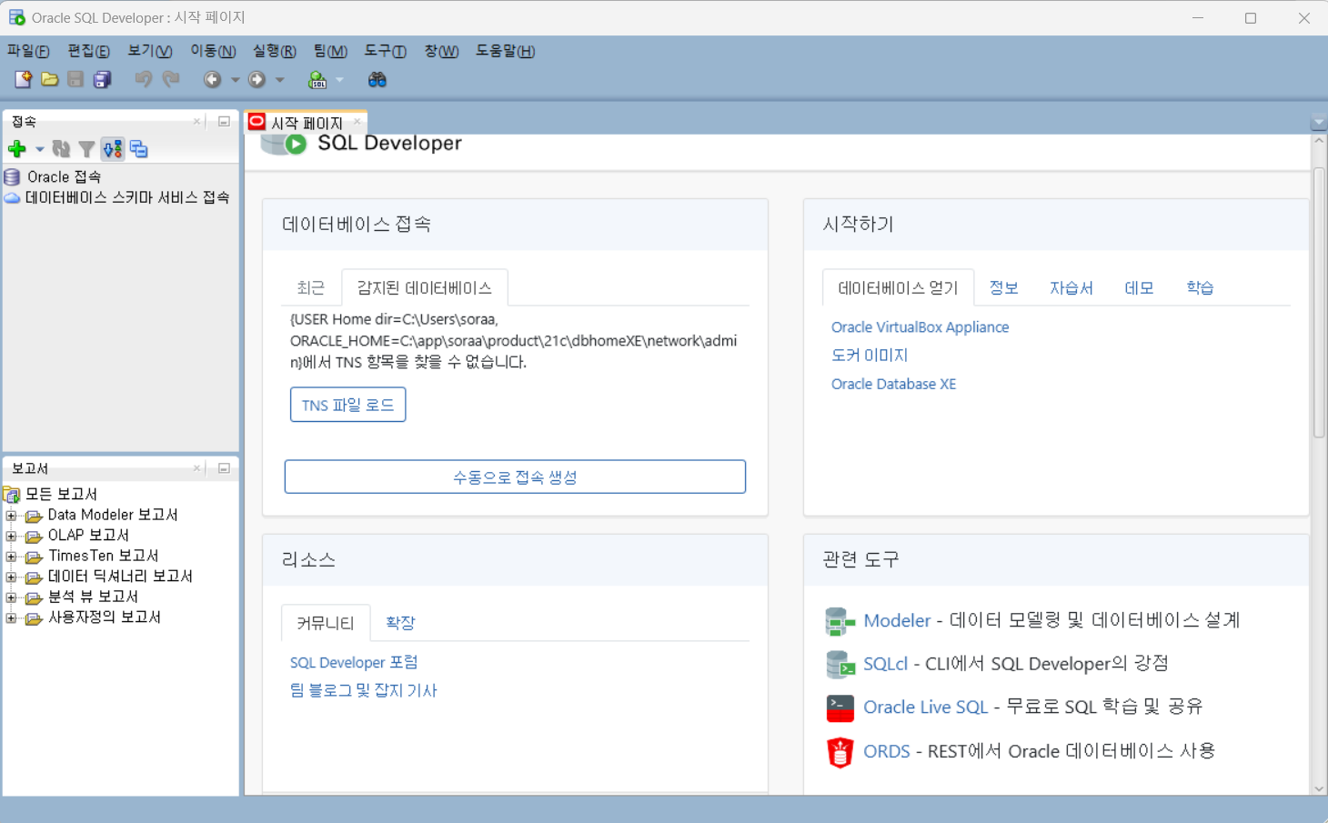Screen dimensions: 1328x823
Task: Switch to the 데모 tab
Action: (1139, 287)
